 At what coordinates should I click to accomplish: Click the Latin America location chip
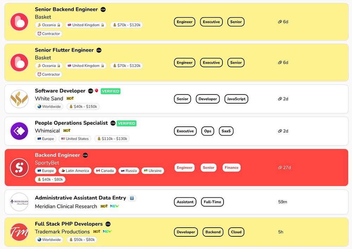click(75, 171)
